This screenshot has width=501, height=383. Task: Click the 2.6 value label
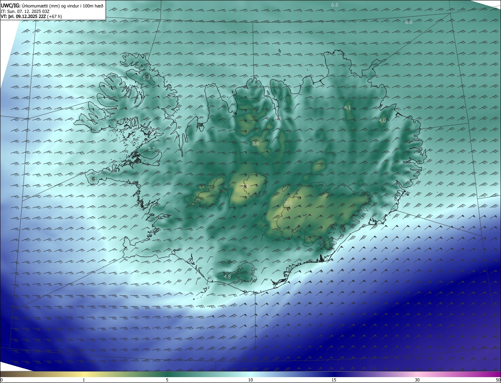tap(288, 203)
